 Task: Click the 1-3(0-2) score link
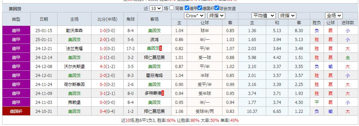pyautogui.click(x=107, y=48)
